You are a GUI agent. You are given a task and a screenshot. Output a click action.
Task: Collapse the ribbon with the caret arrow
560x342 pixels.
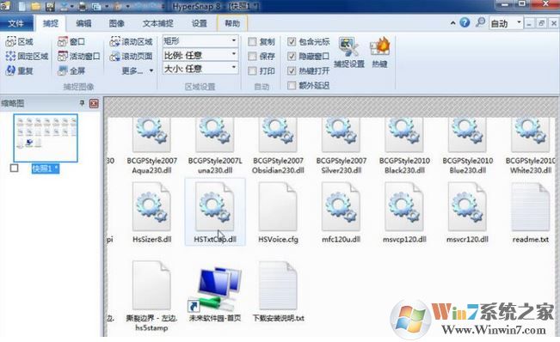[452, 23]
